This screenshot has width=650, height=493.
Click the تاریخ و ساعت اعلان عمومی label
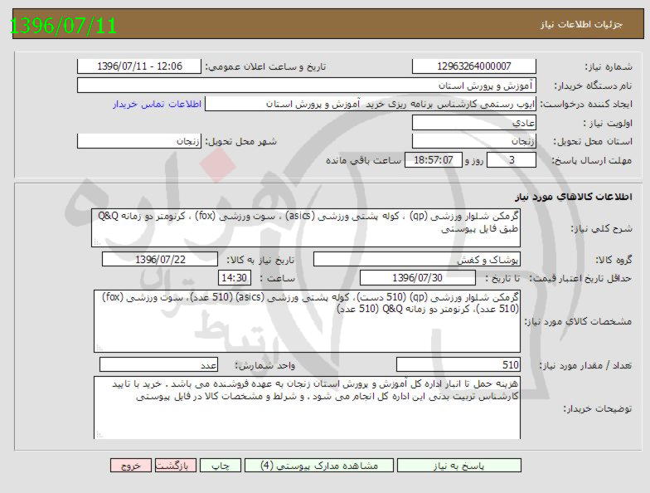point(265,66)
